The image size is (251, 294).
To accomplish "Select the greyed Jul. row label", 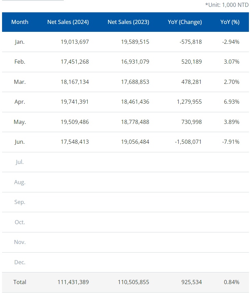I will (x=20, y=162).
